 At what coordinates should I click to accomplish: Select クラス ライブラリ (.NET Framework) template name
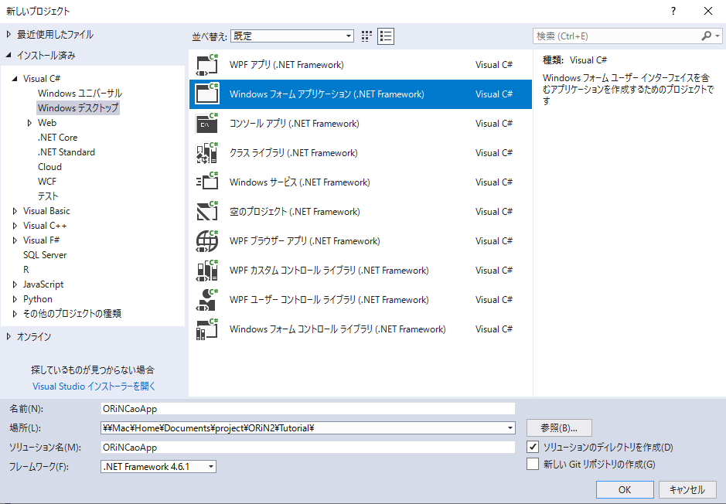(x=294, y=153)
